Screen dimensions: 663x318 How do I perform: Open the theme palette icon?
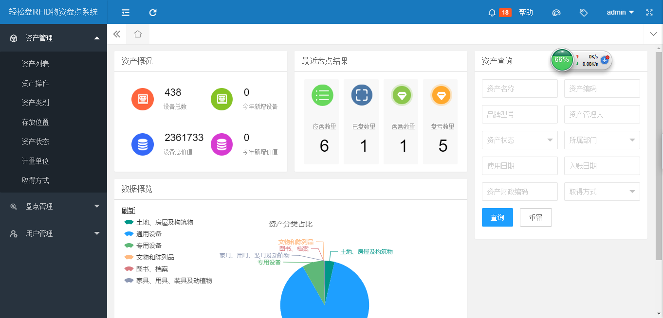(556, 13)
